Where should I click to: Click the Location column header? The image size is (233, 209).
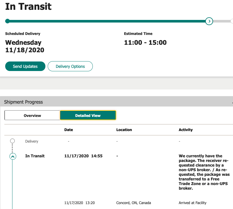(124, 130)
